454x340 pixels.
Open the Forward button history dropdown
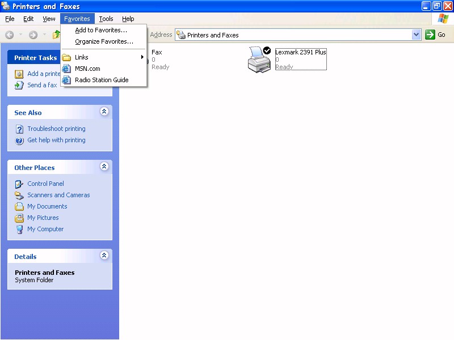pyautogui.click(x=44, y=35)
